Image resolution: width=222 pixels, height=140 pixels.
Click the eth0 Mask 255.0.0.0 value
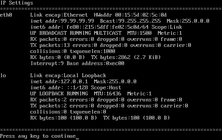coord(188,21)
